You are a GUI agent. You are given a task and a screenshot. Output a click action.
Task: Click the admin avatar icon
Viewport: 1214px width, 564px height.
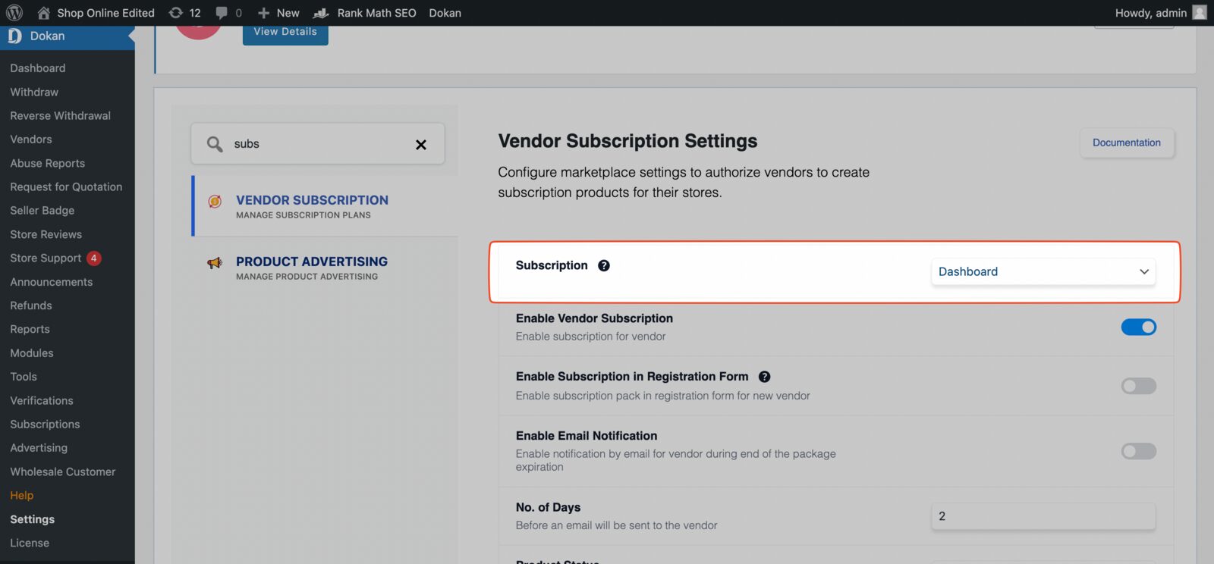[1200, 13]
